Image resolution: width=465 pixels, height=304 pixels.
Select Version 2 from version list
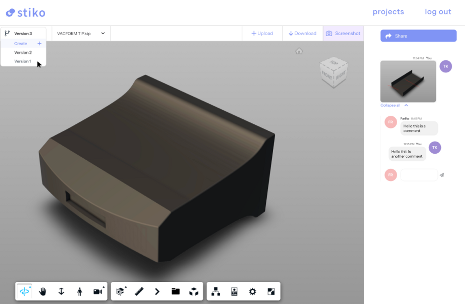click(23, 53)
